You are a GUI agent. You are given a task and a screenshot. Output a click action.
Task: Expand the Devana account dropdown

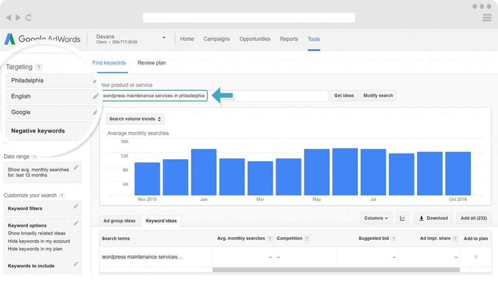point(164,38)
